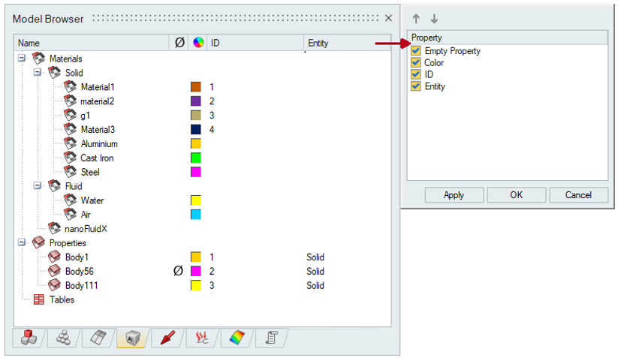
Task: Click the Body56 property icon
Action: coord(54,271)
